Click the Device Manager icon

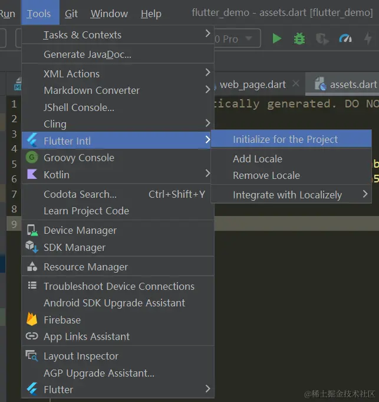click(x=32, y=230)
